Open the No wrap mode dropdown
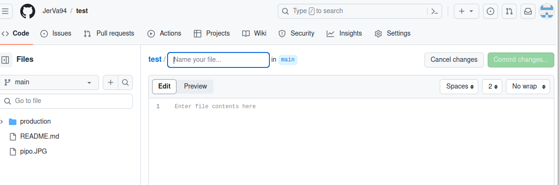 click(x=528, y=87)
